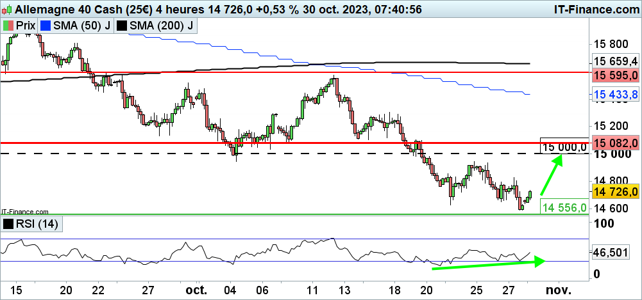Image resolution: width=642 pixels, height=300 pixels.
Task: Click the black SMA (200) color square
Action: (x=121, y=26)
